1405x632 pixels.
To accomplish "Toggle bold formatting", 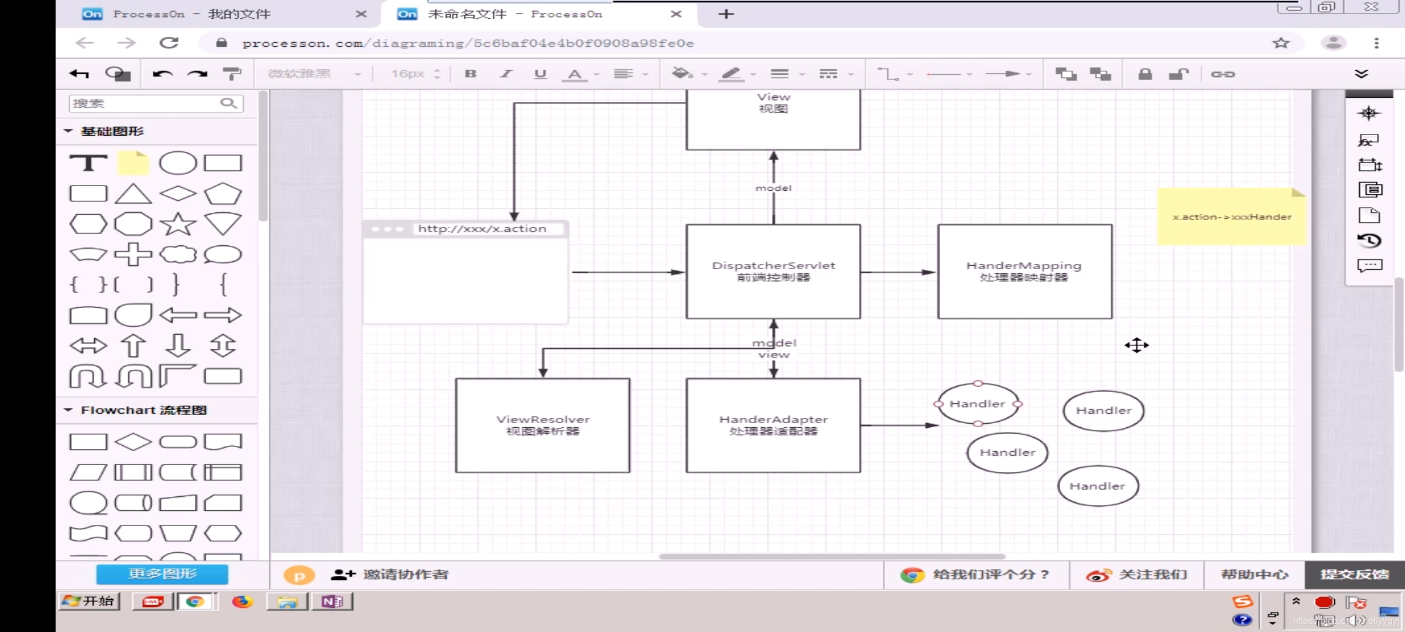I will pos(471,74).
